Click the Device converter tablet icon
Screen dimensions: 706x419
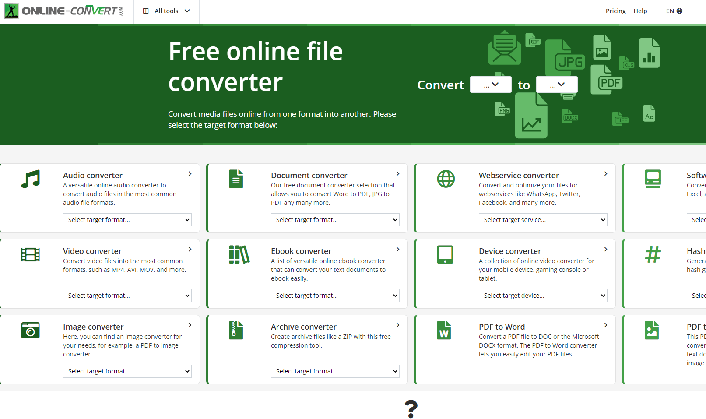(x=445, y=254)
